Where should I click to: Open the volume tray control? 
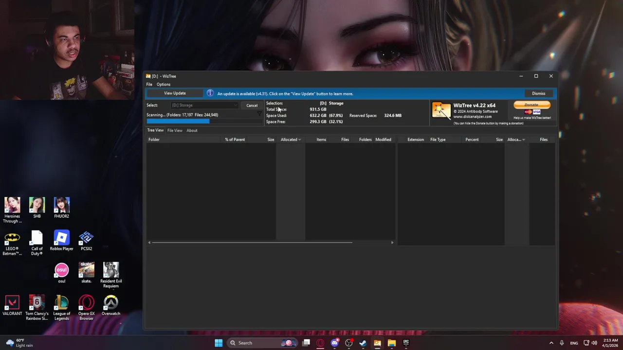tap(594, 343)
